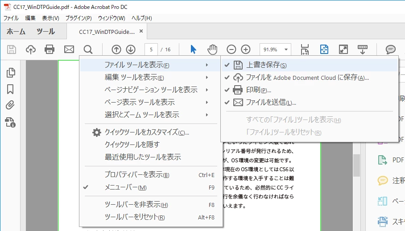Viewport: 405px width, 231px height.
Task: Click the zoom in plus icon
Action: 246,49
